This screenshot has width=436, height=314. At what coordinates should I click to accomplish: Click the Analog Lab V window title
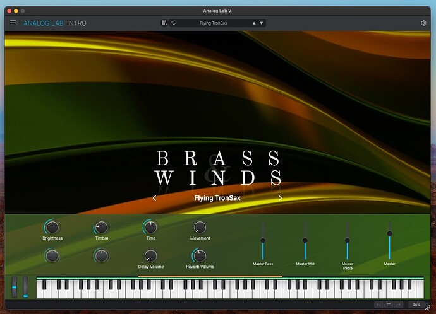217,11
